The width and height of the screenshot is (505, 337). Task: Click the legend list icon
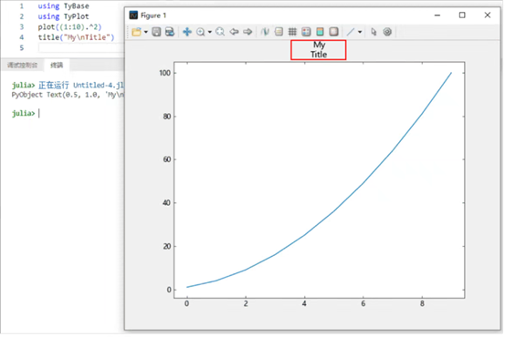click(279, 32)
